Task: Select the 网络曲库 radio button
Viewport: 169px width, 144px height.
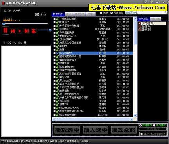Action: [x=111, y=13]
